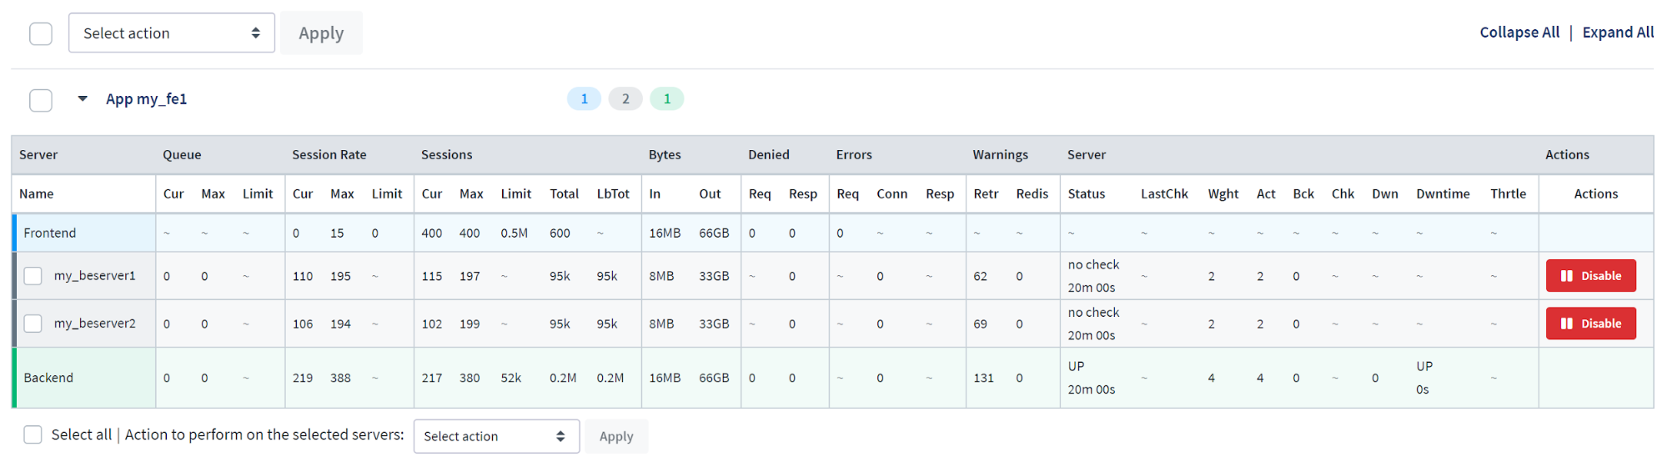The image size is (1667, 467).
Task: Click the blue badge showing 1
Action: (584, 98)
